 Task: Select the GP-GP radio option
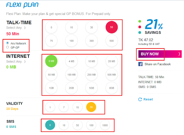(7, 47)
